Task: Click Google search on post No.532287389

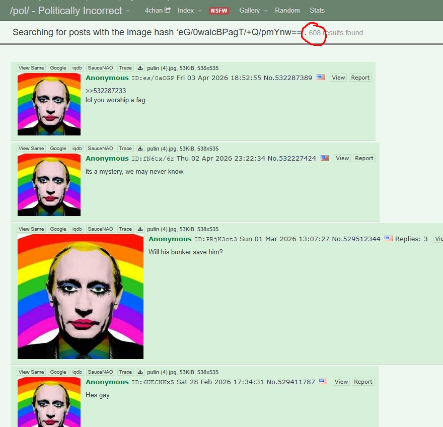Action: point(58,68)
